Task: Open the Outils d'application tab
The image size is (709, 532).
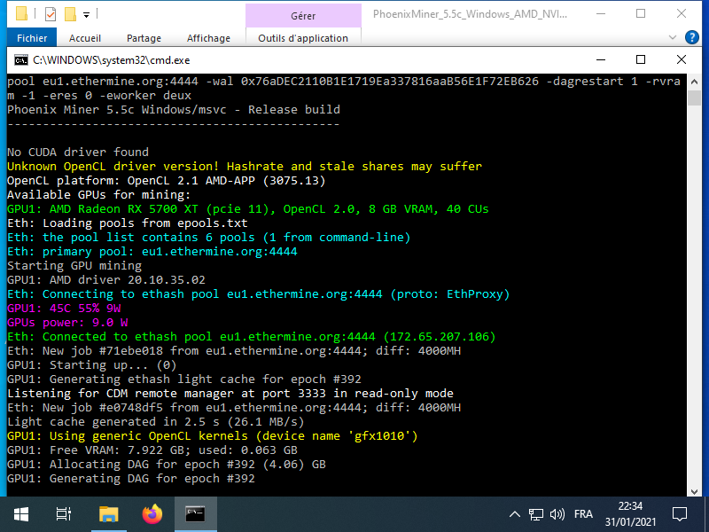Action: point(303,38)
